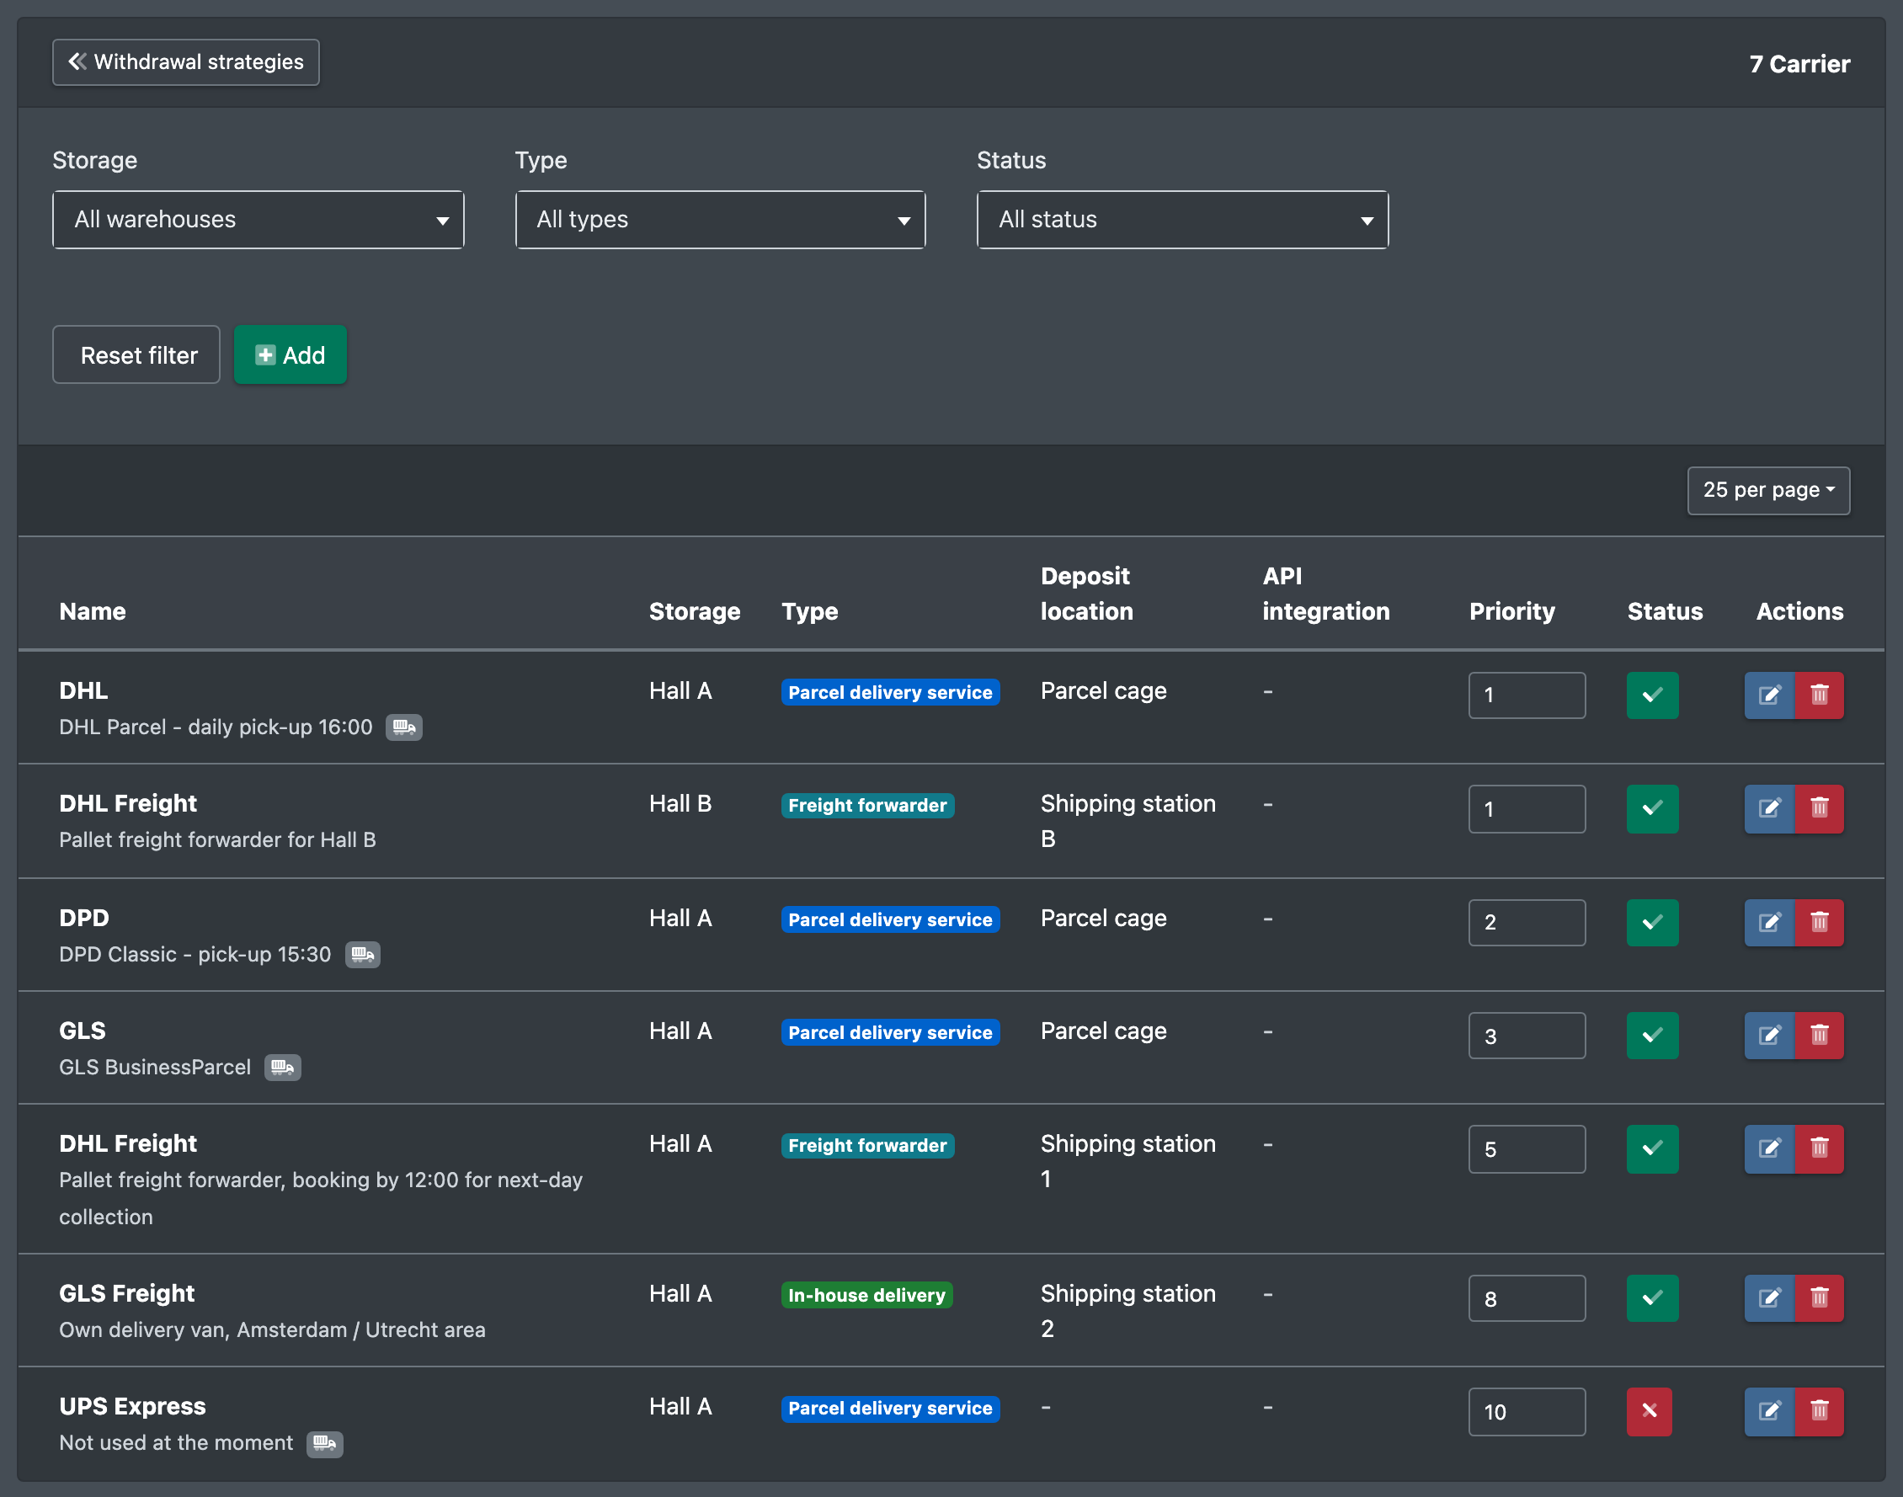
Task: Delete the DHL carrier row
Action: [1819, 695]
